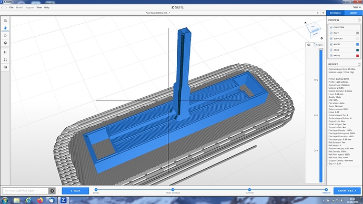Click the home view icon above the cube
Screen dimensions: 363x204
(305, 23)
